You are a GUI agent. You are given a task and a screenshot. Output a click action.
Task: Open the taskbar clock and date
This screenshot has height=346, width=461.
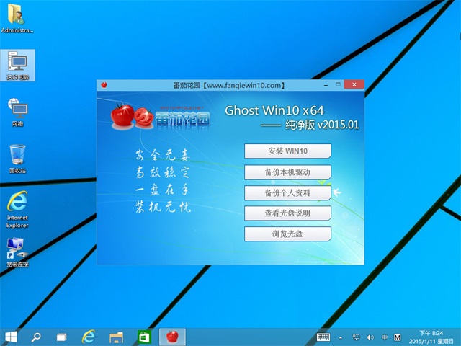[x=433, y=337]
